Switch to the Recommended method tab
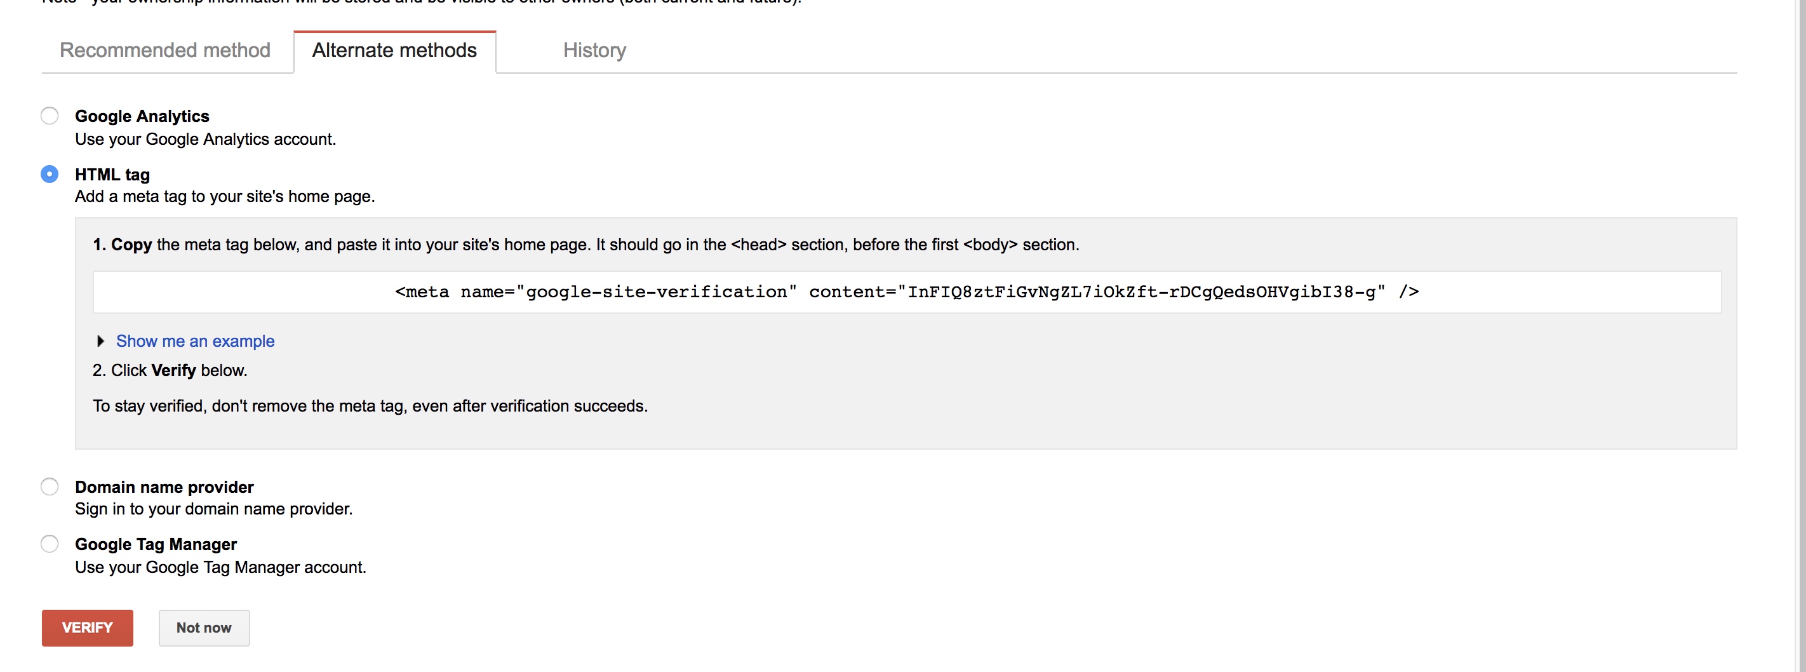Screen dimensions: 1806x672 click(x=164, y=51)
